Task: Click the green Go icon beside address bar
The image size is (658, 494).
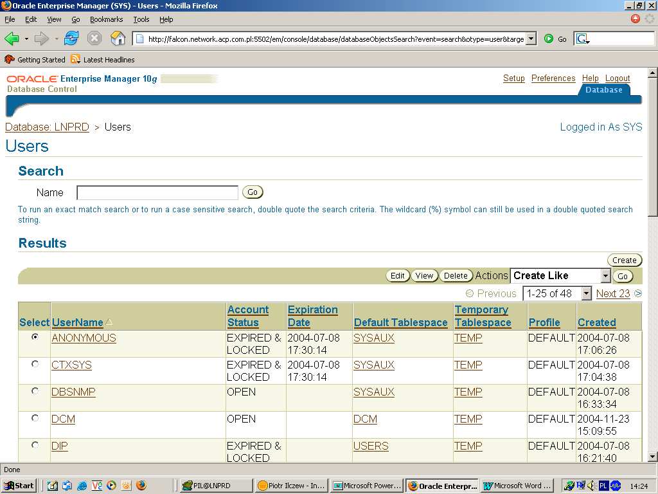Action: pos(549,39)
